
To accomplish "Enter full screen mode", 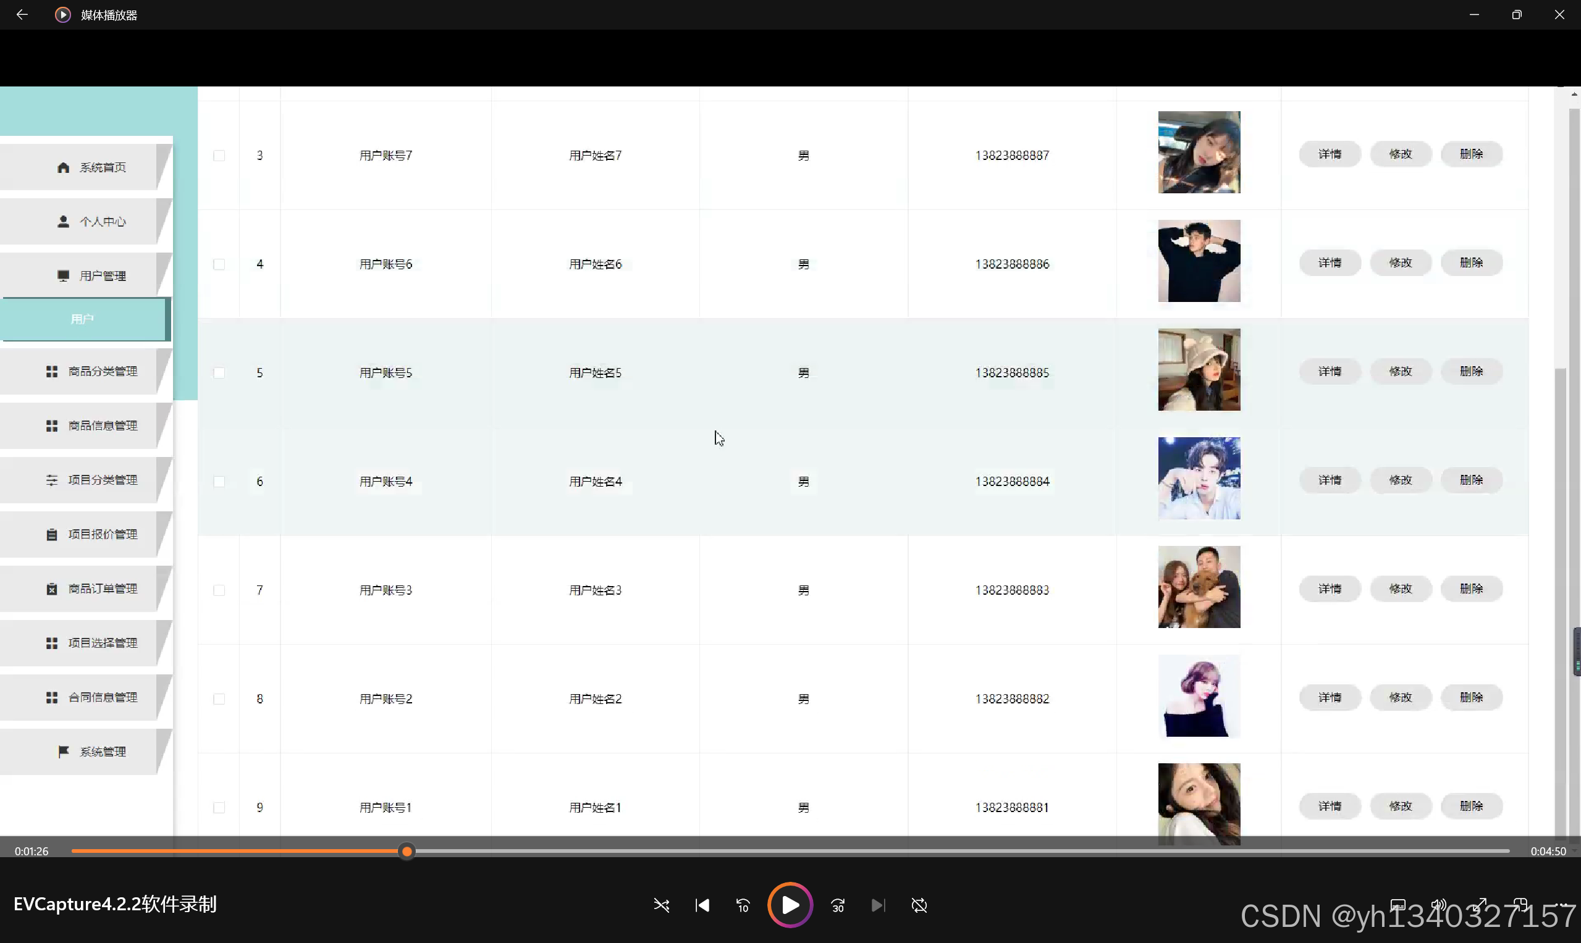I will click(x=1480, y=904).
